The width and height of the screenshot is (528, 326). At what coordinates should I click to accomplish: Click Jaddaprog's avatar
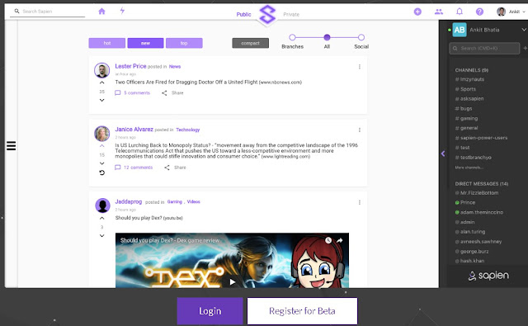click(102, 206)
